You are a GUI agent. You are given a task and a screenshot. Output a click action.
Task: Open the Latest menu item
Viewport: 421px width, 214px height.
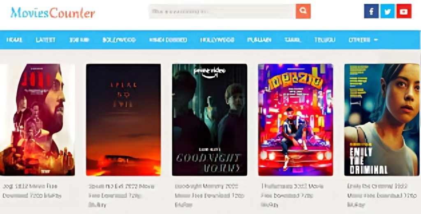pos(45,40)
